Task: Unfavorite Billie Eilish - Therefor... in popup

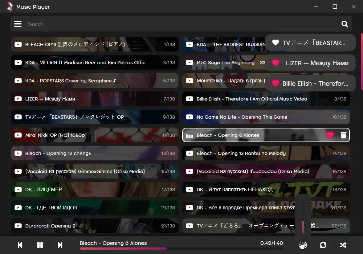Action: pyautogui.click(x=276, y=83)
